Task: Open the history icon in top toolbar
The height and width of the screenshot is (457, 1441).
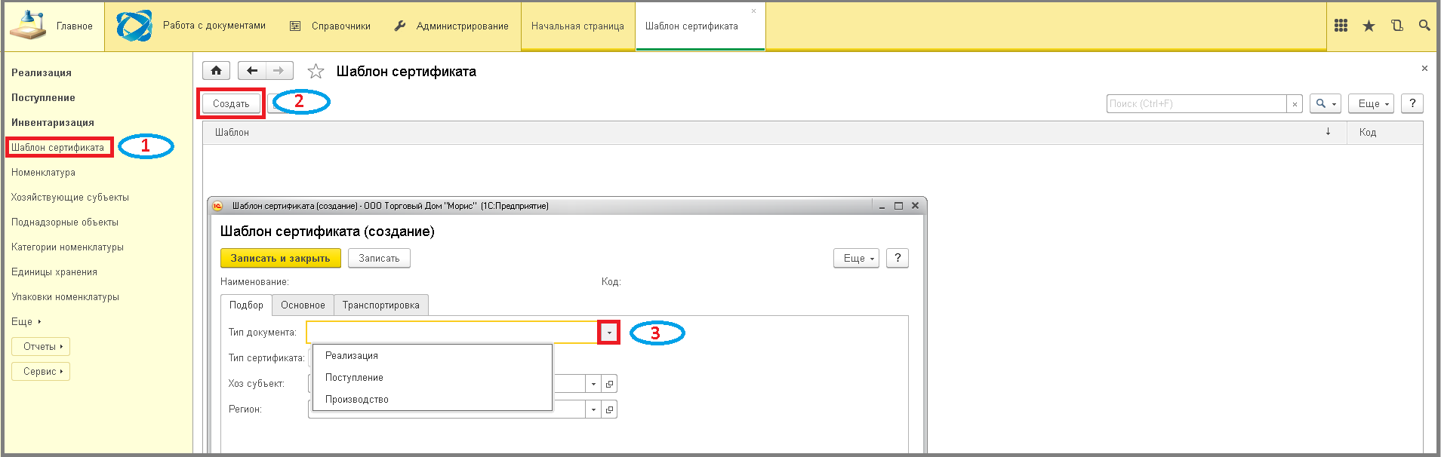Action: coord(1396,26)
